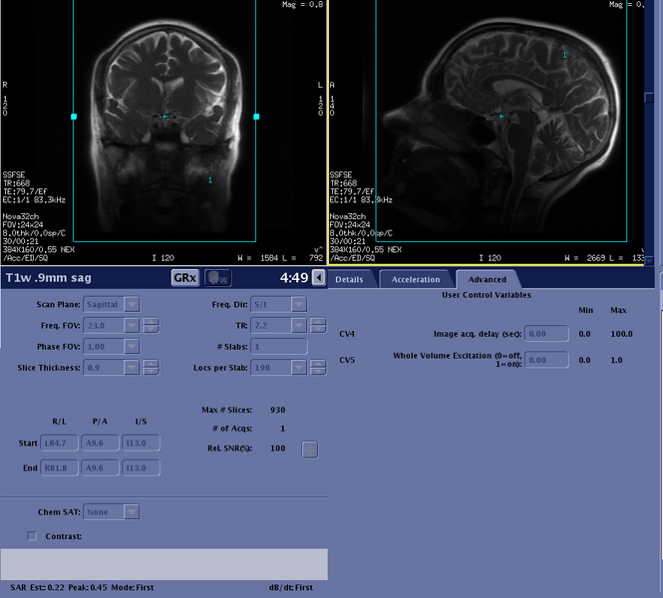Collapse panel with arrow beside 4:49

pyautogui.click(x=319, y=278)
